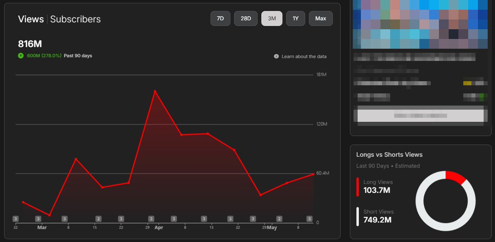Image resolution: width=495 pixels, height=242 pixels.
Task: Click the pixelated channel thumbnail
Action: 421,25
